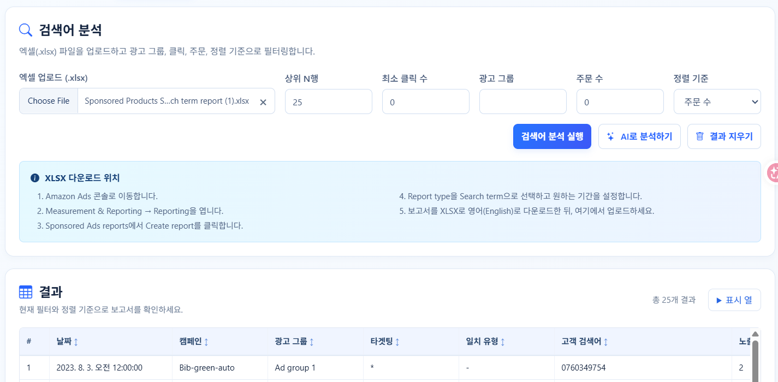Image resolution: width=778 pixels, height=382 pixels.
Task: Click the 결과 지우기 button
Action: (724, 136)
